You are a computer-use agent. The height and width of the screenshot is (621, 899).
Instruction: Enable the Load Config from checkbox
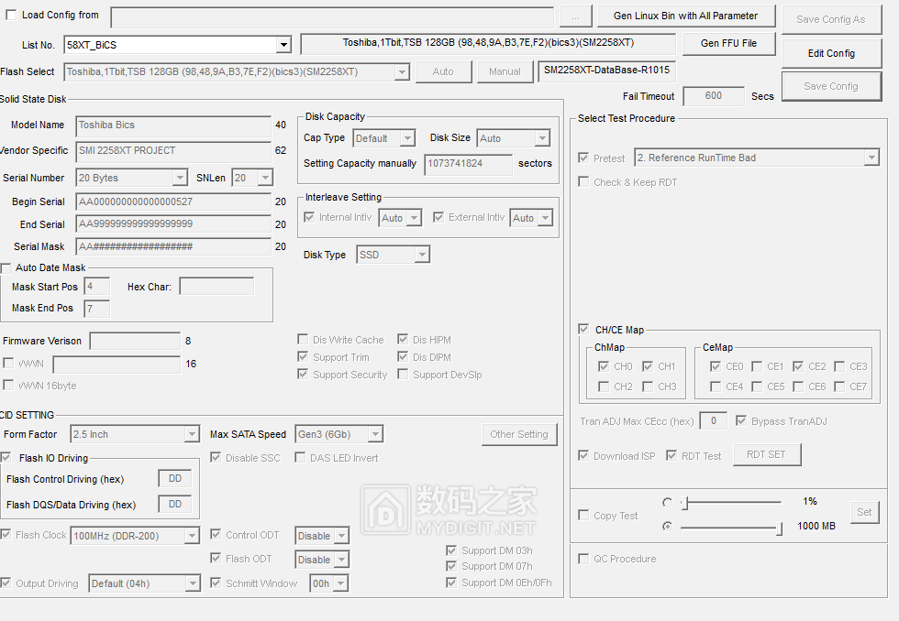tap(11, 15)
